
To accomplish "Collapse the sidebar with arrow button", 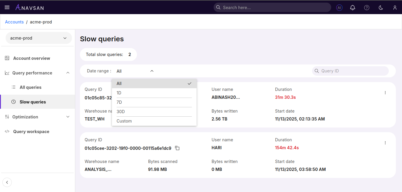I will tap(7, 182).
